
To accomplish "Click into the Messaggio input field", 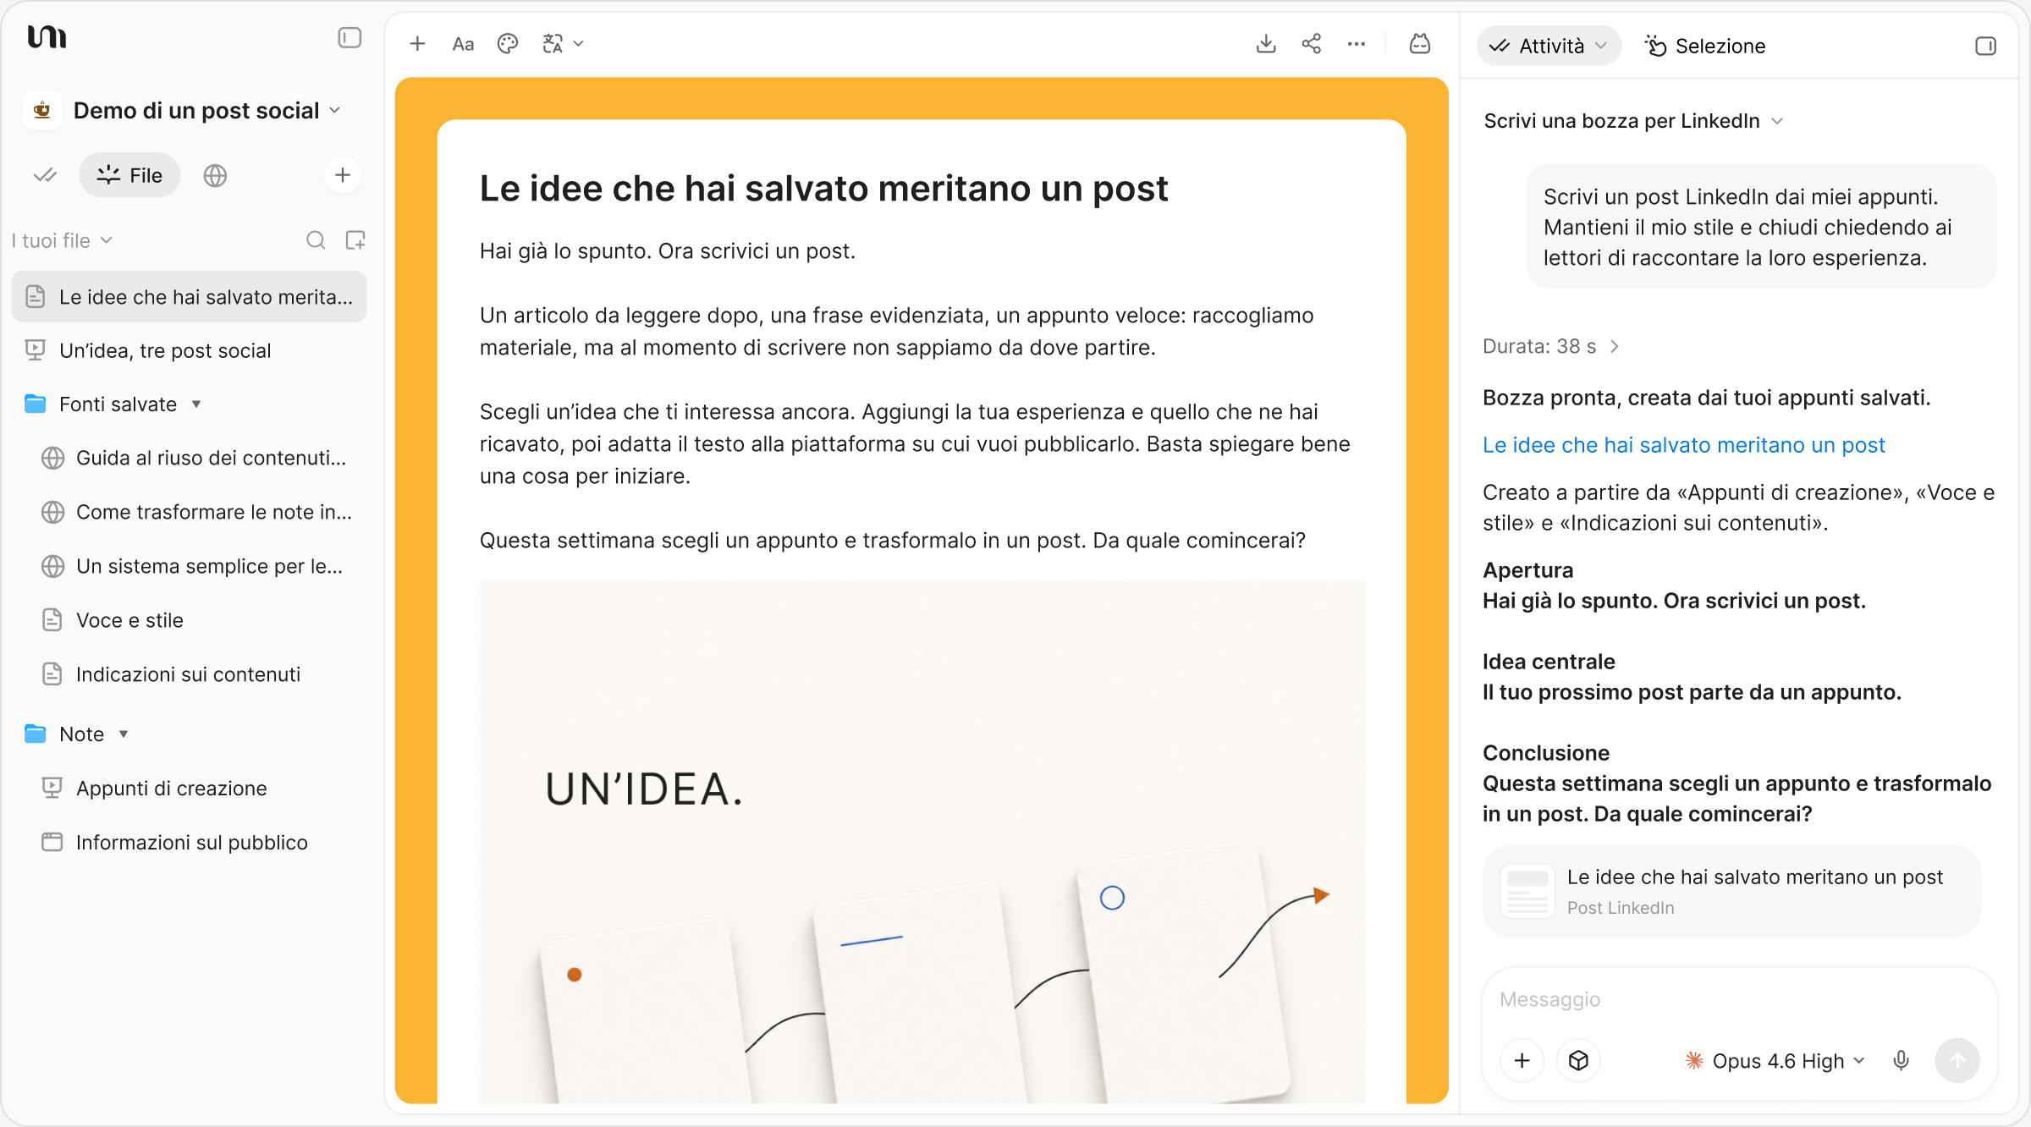I will [1739, 999].
